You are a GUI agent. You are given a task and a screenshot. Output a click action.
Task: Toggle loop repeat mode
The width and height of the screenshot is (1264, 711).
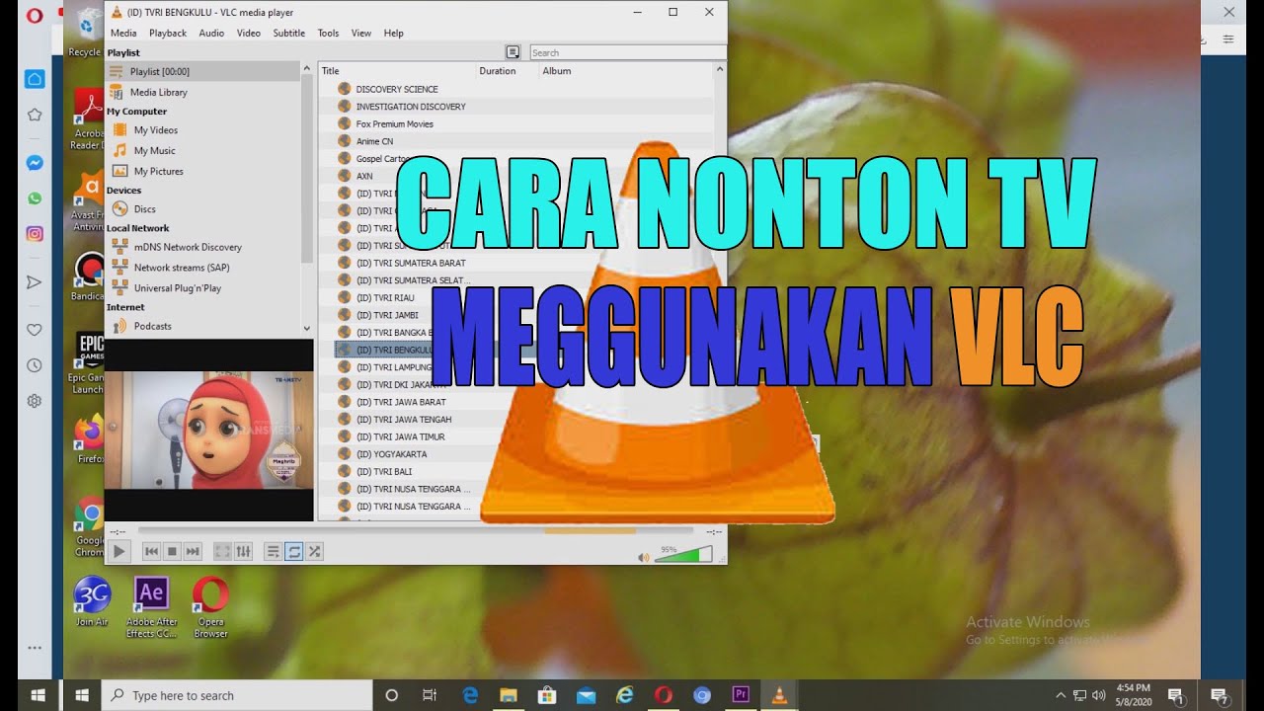[x=293, y=552]
